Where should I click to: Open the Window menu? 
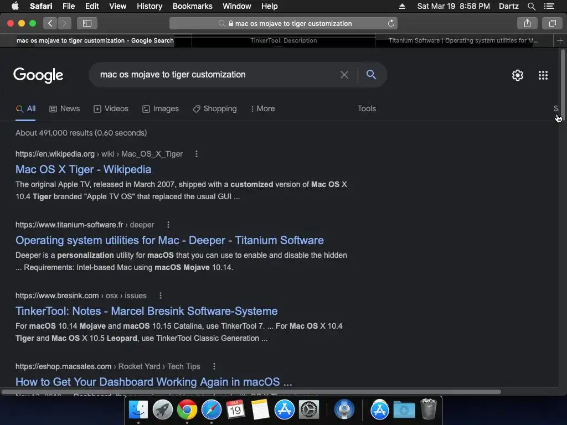tap(236, 6)
